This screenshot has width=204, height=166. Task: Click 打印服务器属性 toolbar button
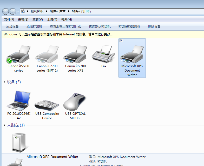(x=129, y=27)
